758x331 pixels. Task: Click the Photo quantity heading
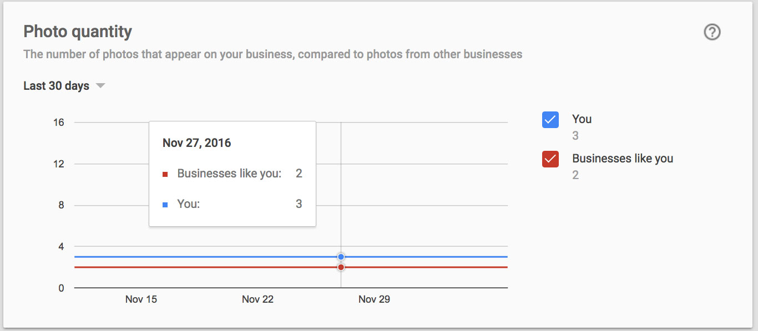point(78,32)
